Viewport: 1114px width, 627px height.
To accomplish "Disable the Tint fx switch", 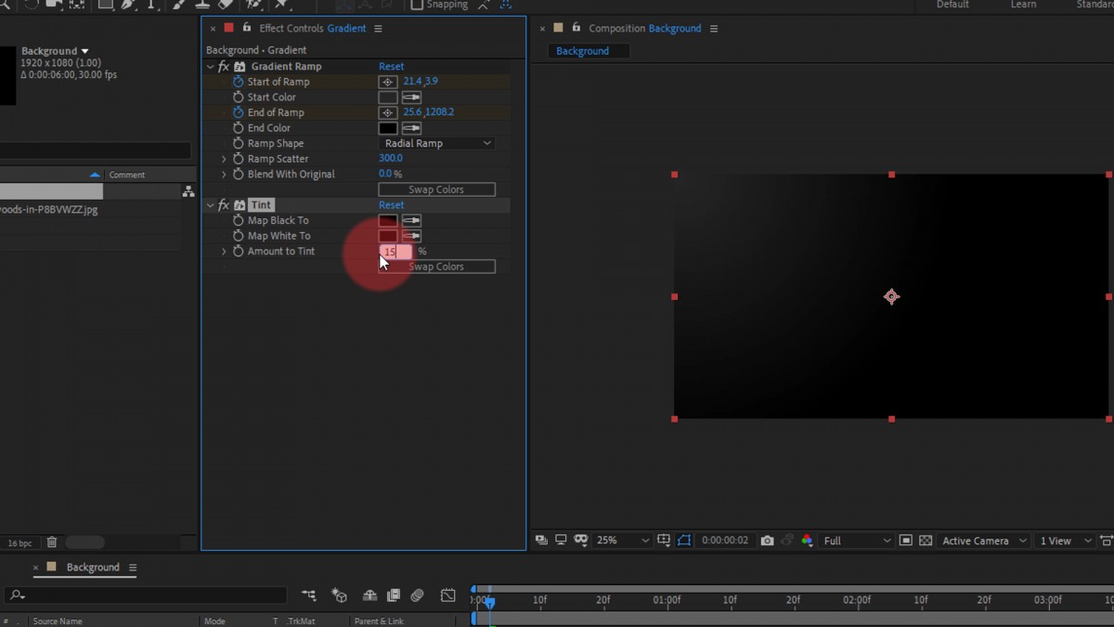I will click(224, 205).
